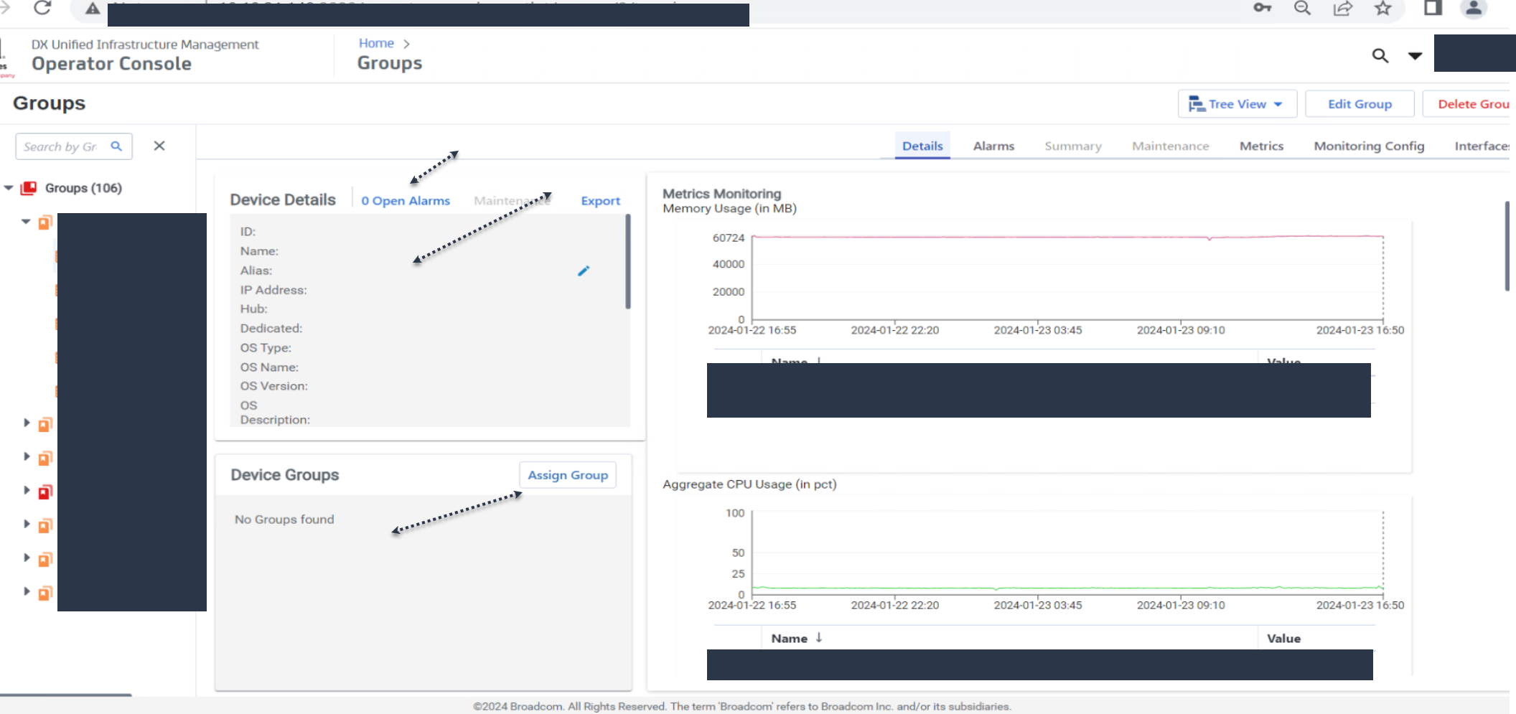The image size is (1516, 714).
Task: Click the magnifier inside the group search box
Action: 116,146
